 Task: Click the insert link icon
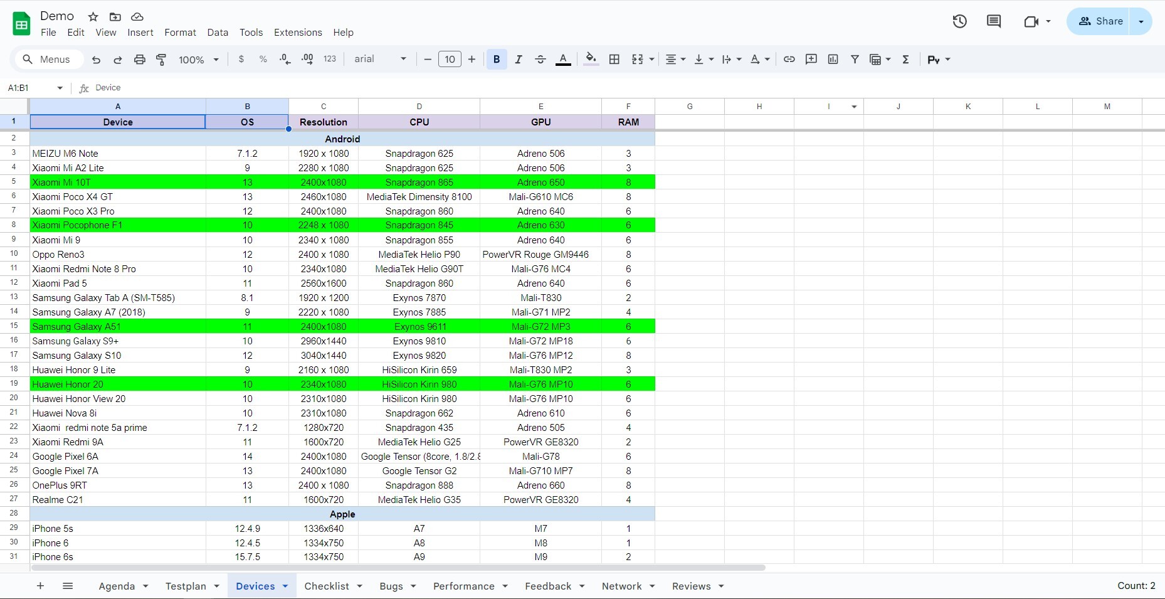(789, 60)
